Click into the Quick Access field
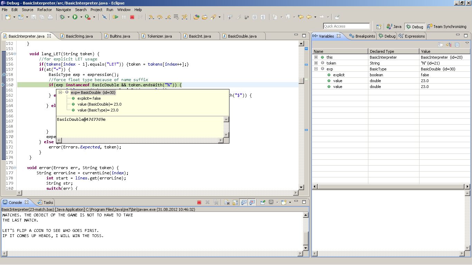This screenshot has height=265, width=472. (347, 26)
